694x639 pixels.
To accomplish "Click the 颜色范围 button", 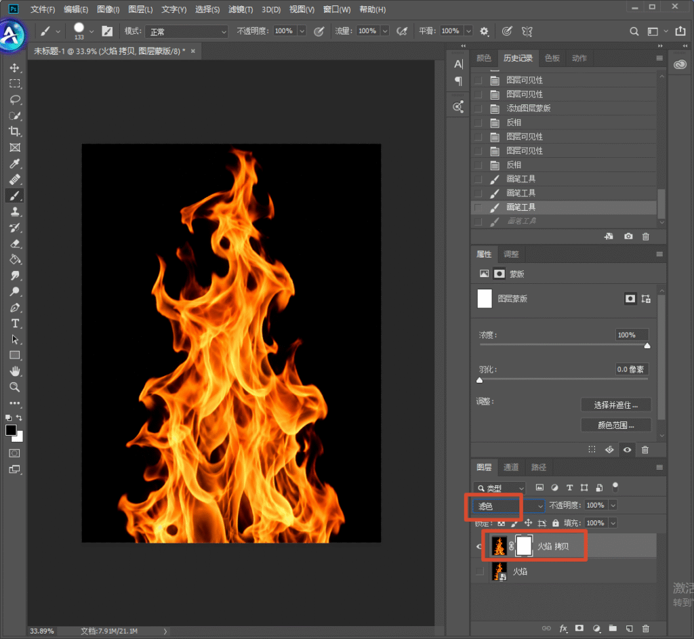I will tap(615, 426).
